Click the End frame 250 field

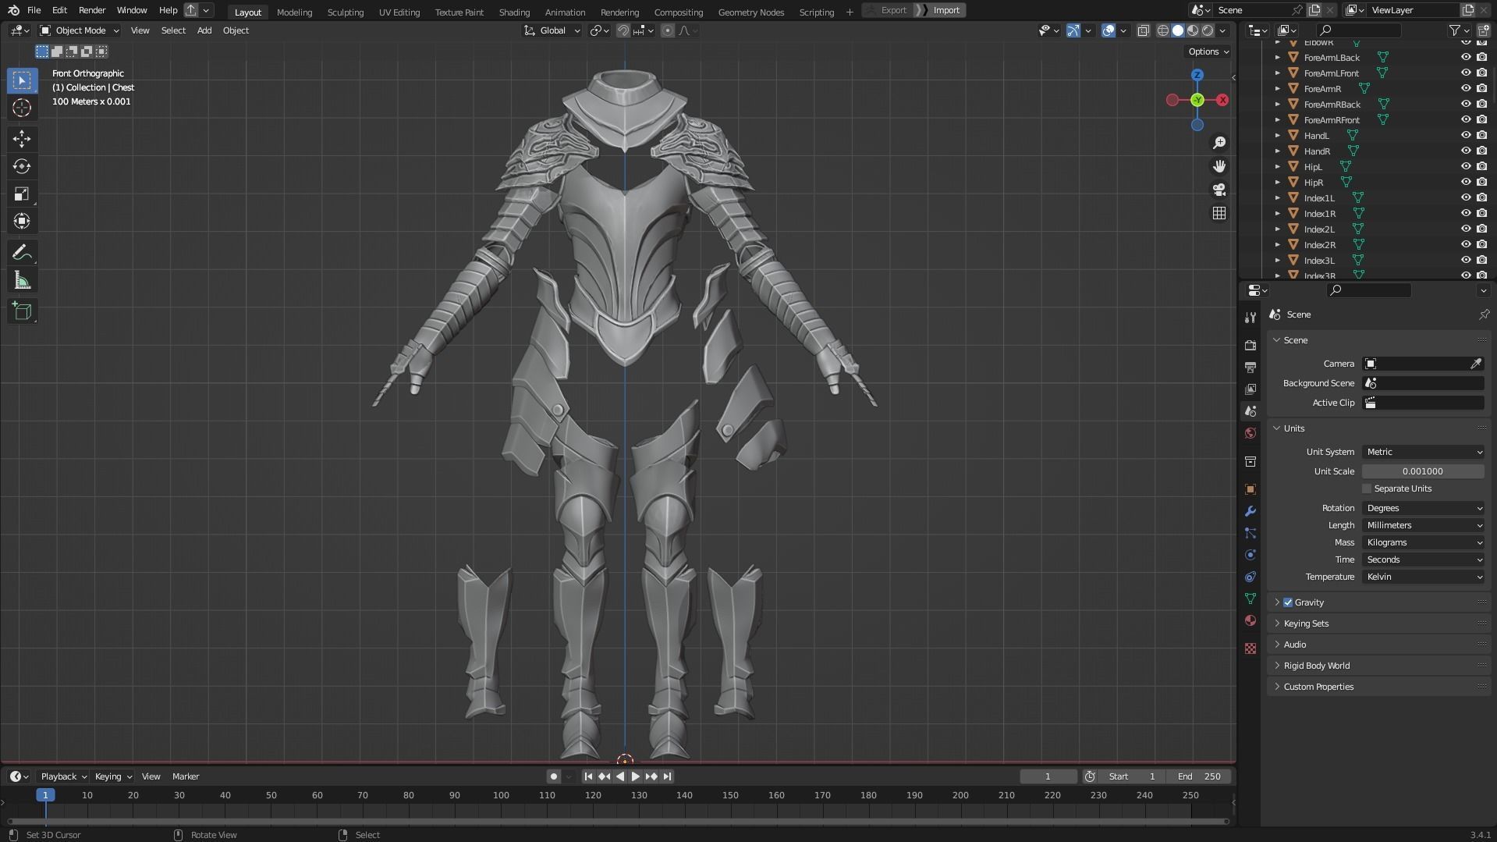[x=1199, y=776]
